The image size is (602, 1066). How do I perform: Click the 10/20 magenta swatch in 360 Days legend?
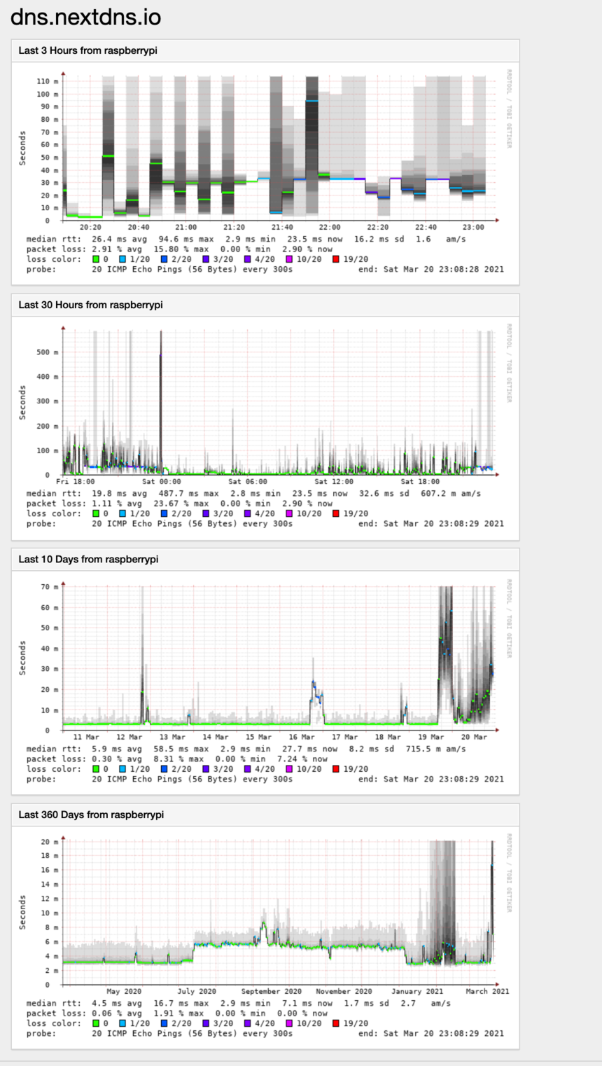[289, 1023]
